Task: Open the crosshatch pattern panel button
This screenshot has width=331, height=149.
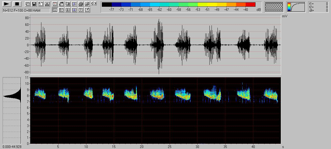Action: click(x=274, y=7)
